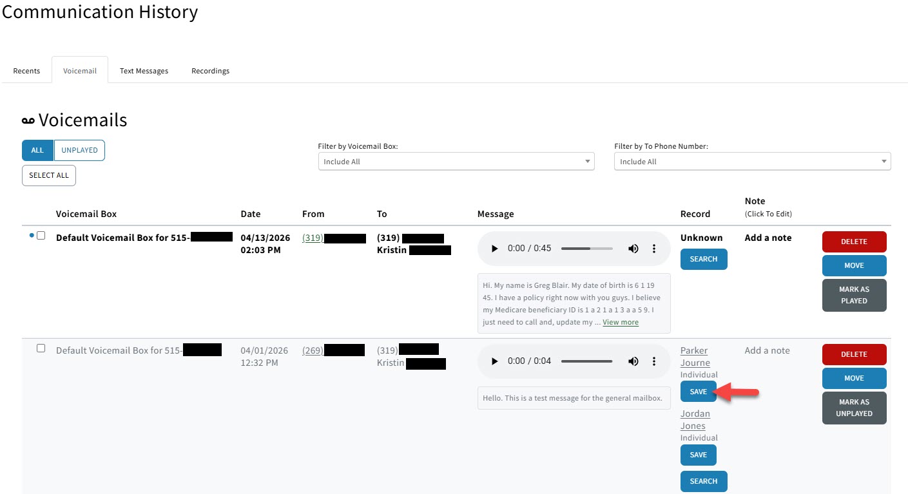Viewport: 908px width, 494px height.
Task: Click the Voicemail Box column header
Action: 86,214
